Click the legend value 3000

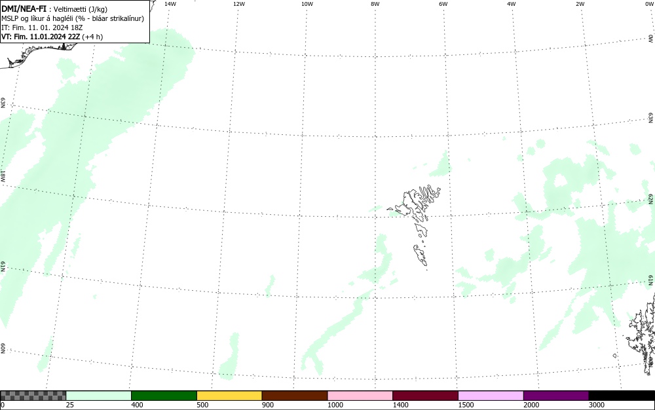point(597,405)
